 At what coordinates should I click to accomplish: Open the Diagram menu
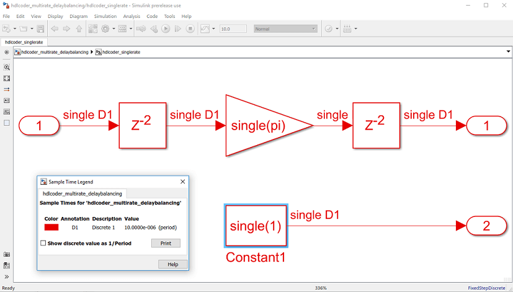[79, 16]
